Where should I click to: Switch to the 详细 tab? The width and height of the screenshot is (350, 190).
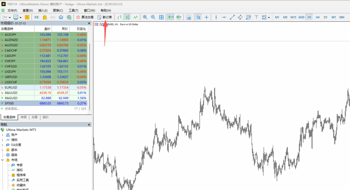(23, 117)
